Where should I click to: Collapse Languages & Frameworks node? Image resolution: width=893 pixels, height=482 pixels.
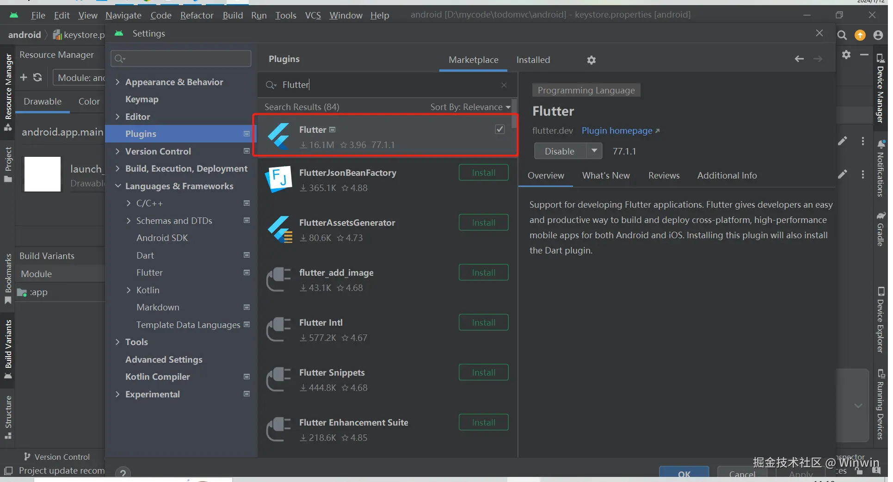pyautogui.click(x=117, y=186)
